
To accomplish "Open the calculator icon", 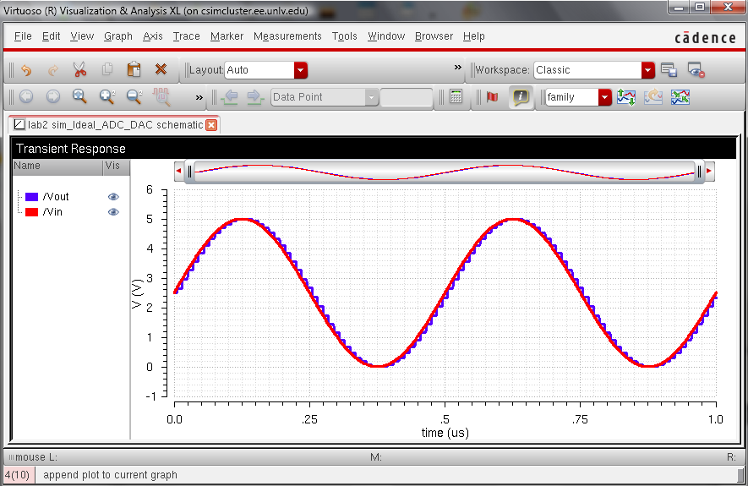I will tap(456, 97).
